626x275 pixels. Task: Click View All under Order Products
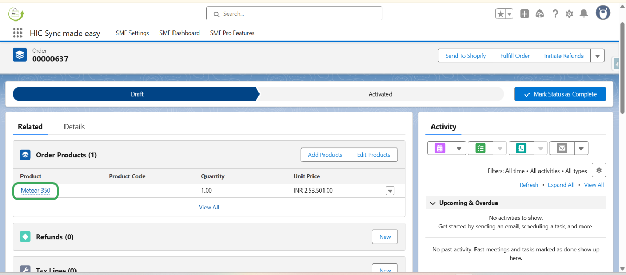coord(209,207)
